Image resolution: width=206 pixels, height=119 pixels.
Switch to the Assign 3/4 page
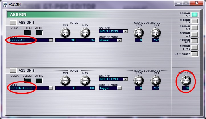tap(195, 21)
